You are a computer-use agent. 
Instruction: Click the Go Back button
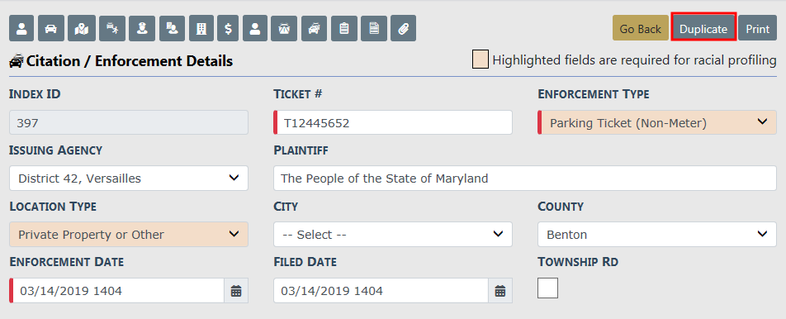pos(640,29)
